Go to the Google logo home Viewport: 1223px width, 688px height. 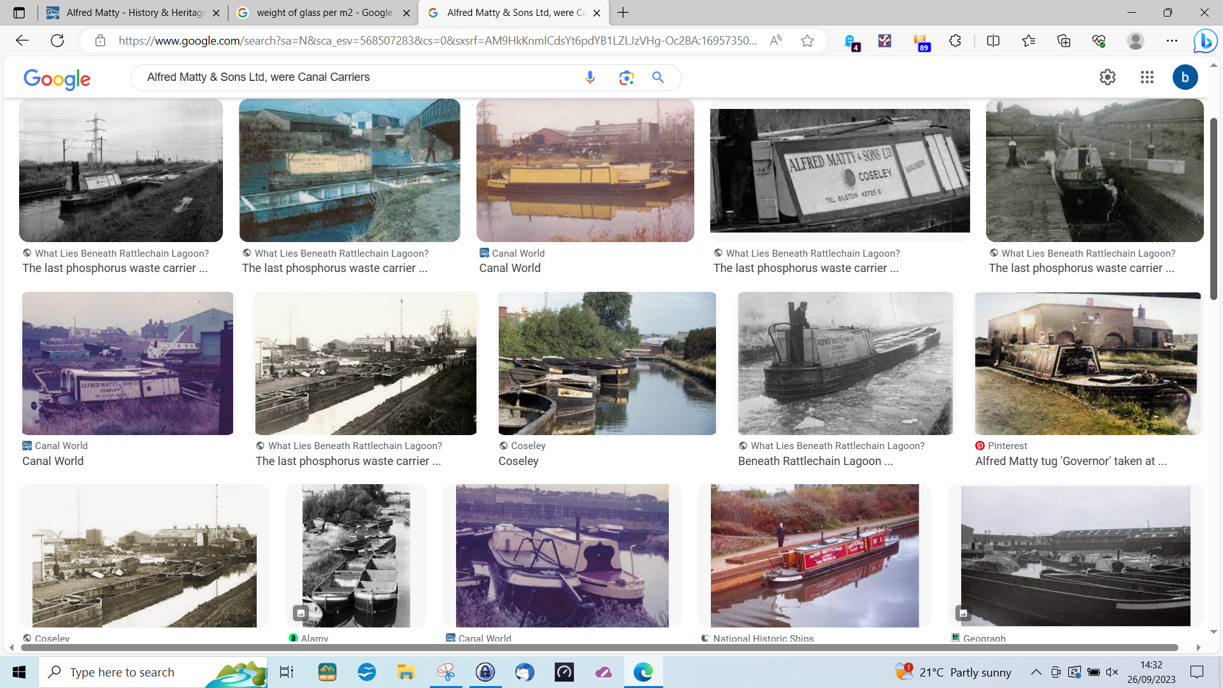[57, 79]
